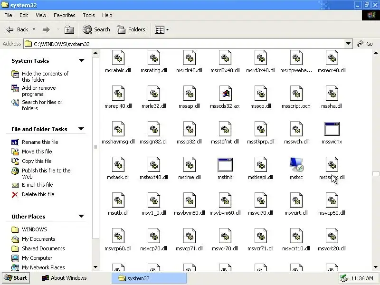Click the Back toolbar button
The width and height of the screenshot is (380, 285).
[17, 29]
